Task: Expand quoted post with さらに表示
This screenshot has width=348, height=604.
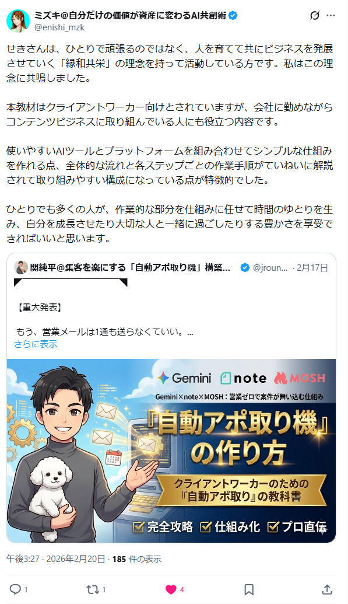Action: (36, 344)
